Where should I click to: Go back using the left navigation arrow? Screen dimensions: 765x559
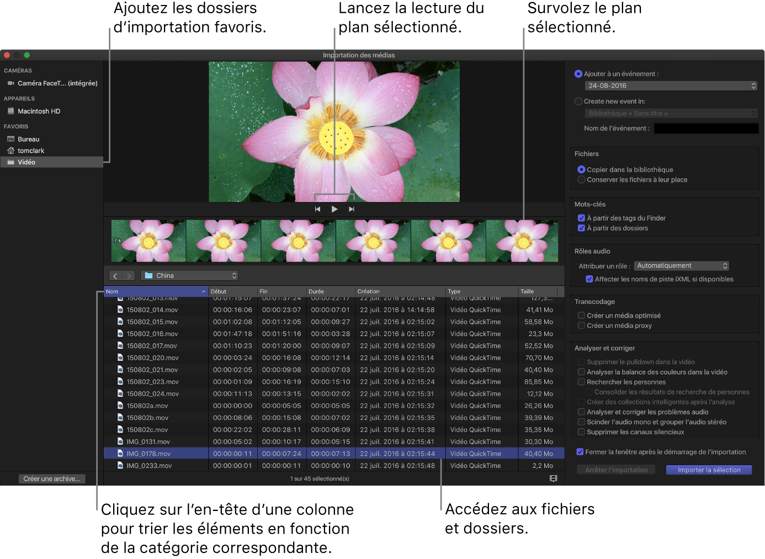coord(114,275)
